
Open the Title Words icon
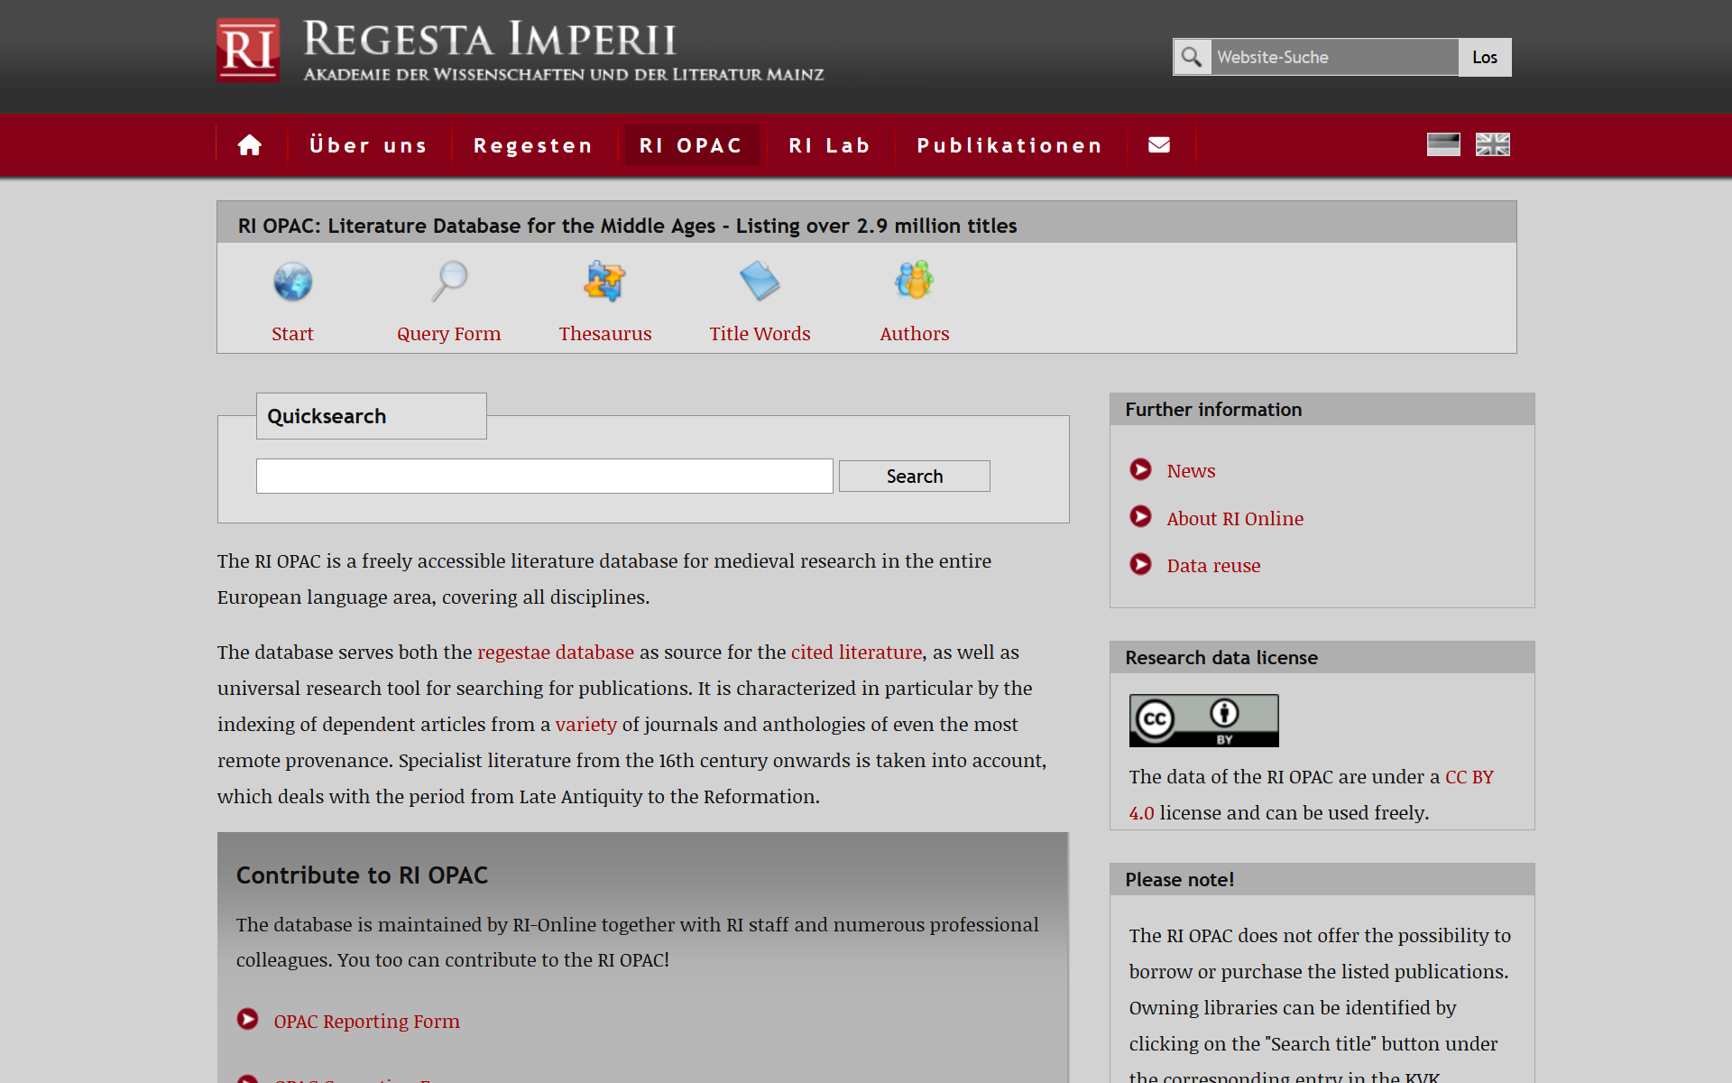(760, 282)
